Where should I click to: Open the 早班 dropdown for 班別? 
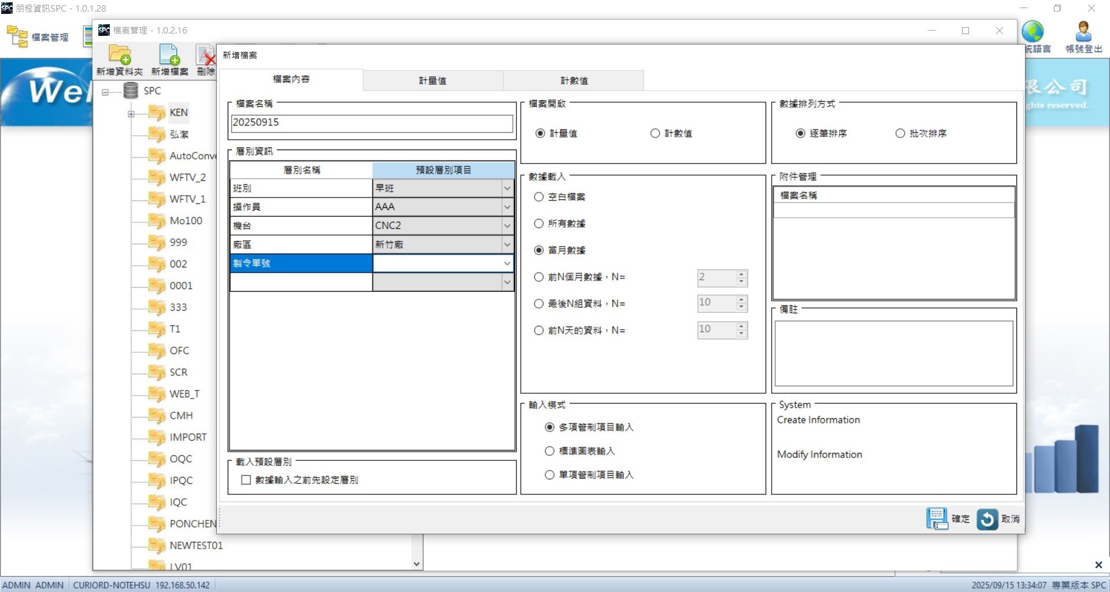coord(507,188)
